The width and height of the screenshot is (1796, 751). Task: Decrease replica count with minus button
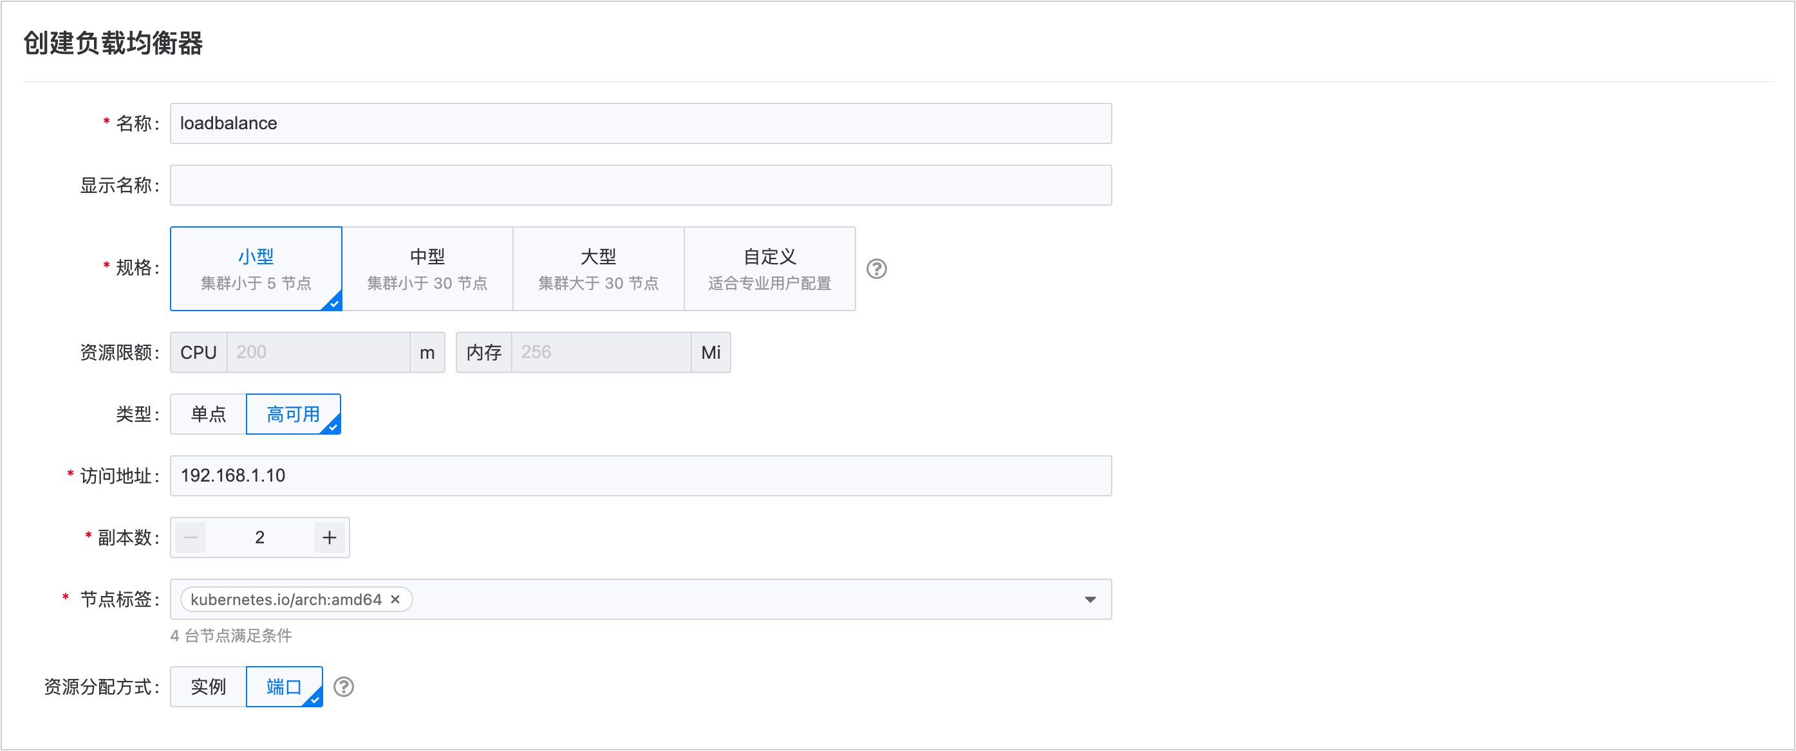(191, 537)
